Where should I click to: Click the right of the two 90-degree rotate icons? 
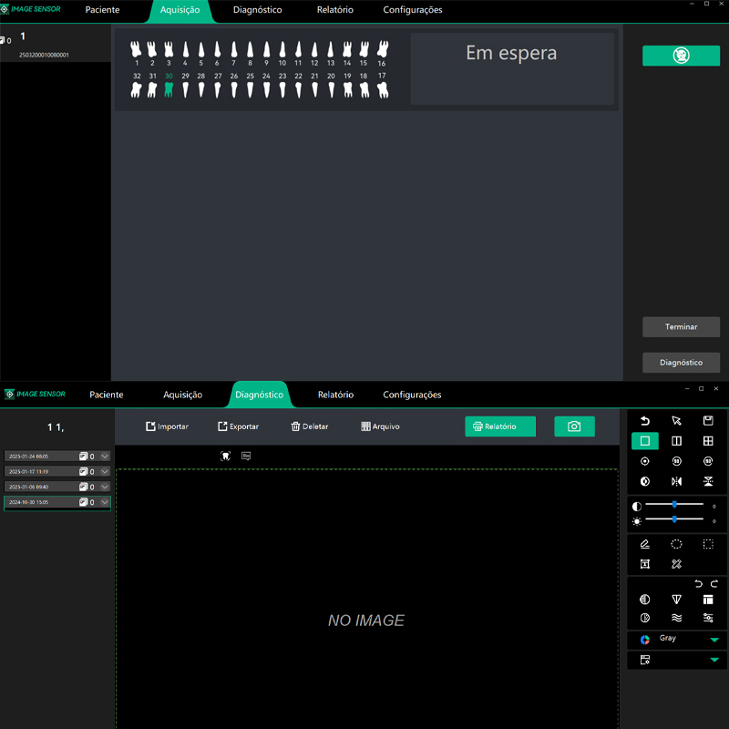point(708,461)
